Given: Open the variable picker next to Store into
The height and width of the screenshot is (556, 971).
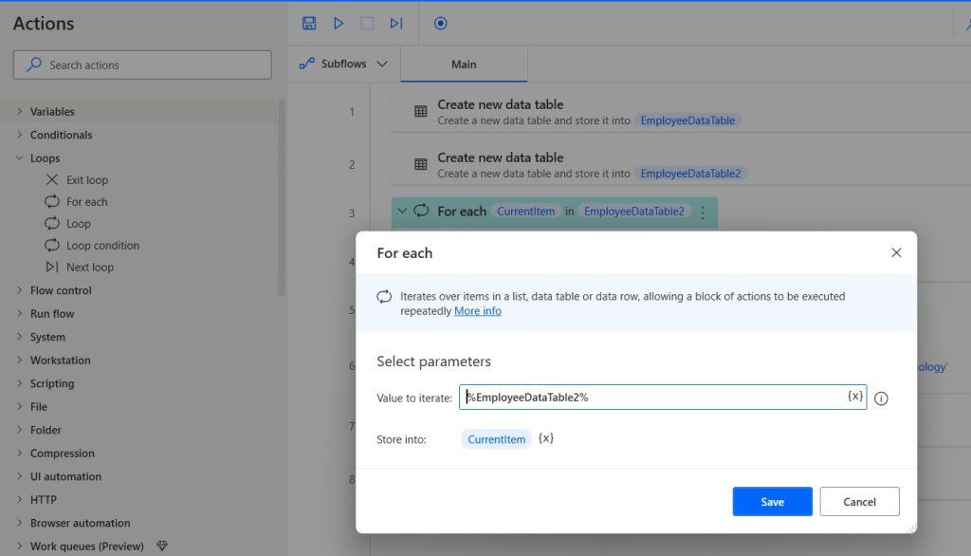Looking at the screenshot, I should (545, 438).
